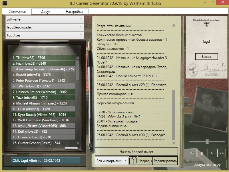Maximize the IL2 Career Generator window
The width and height of the screenshot is (229, 172).
[212, 2]
